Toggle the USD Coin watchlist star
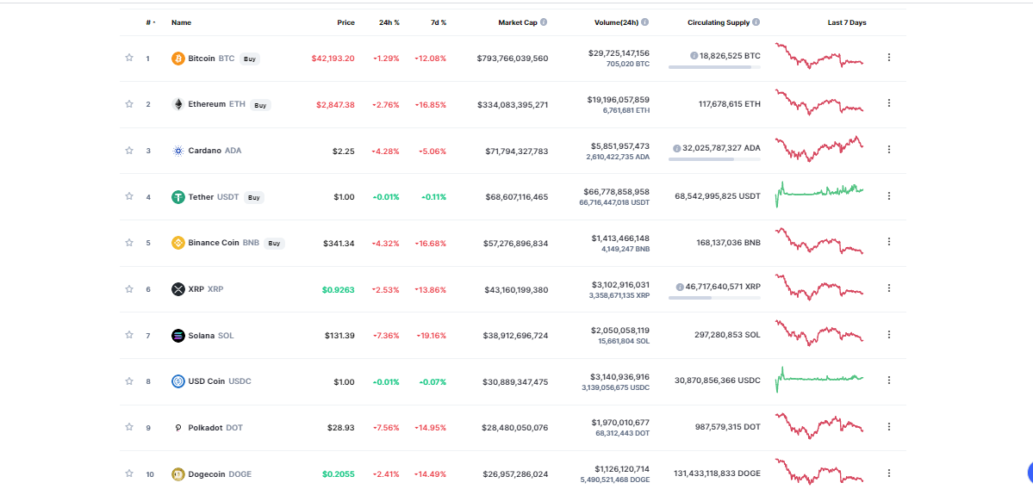This screenshot has width=1033, height=489. coord(129,381)
